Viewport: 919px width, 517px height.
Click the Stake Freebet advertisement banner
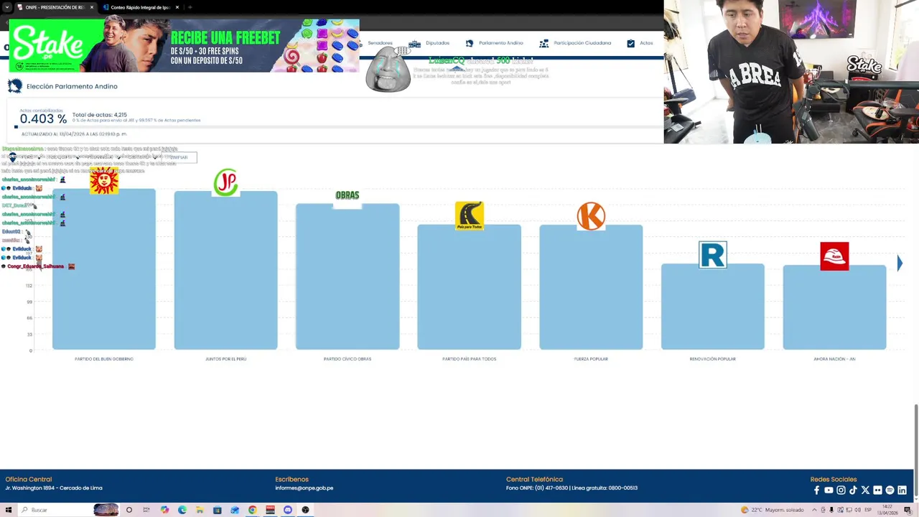[x=184, y=46]
